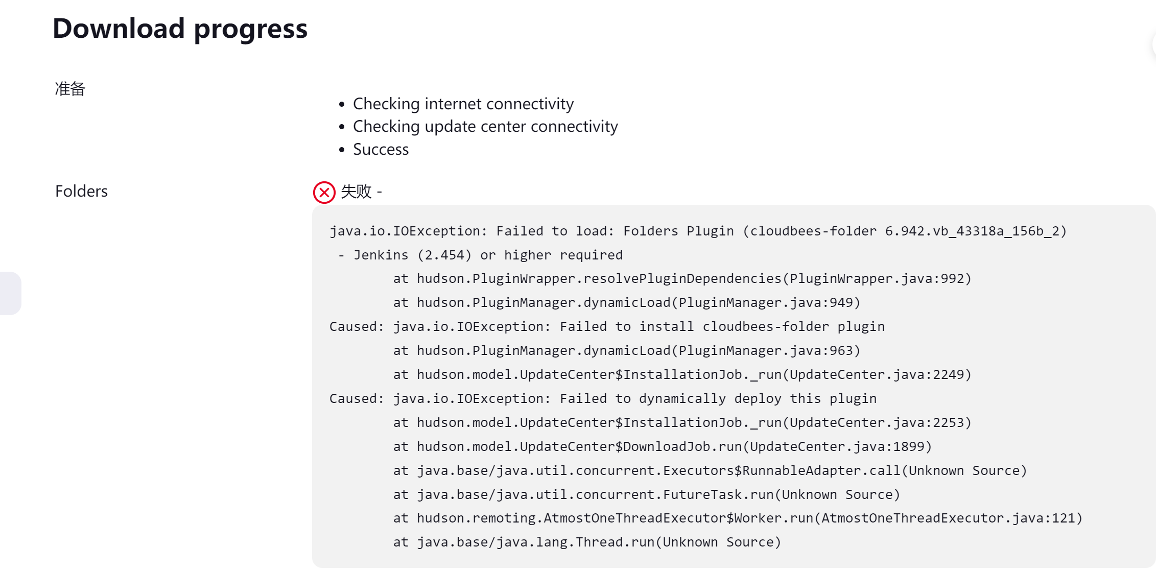Click the gray tab on left edge
The height and width of the screenshot is (570, 1156).
coord(10,293)
